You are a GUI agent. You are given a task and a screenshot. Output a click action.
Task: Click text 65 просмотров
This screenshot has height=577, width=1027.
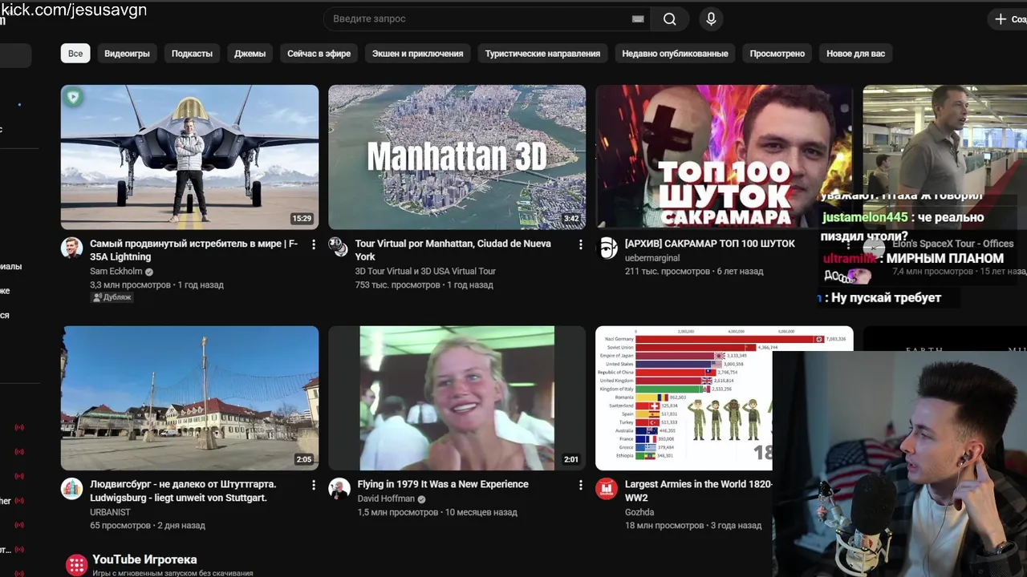120,526
